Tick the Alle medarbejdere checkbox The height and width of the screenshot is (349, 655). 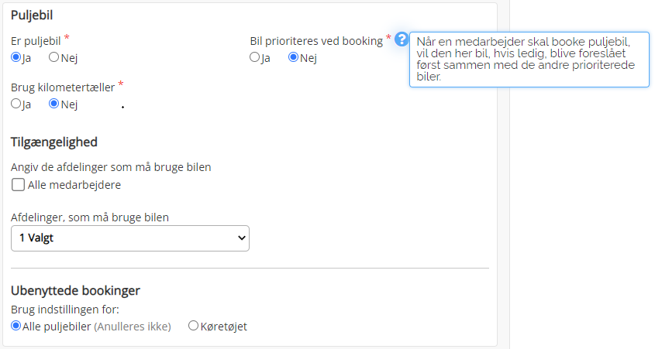(x=18, y=184)
